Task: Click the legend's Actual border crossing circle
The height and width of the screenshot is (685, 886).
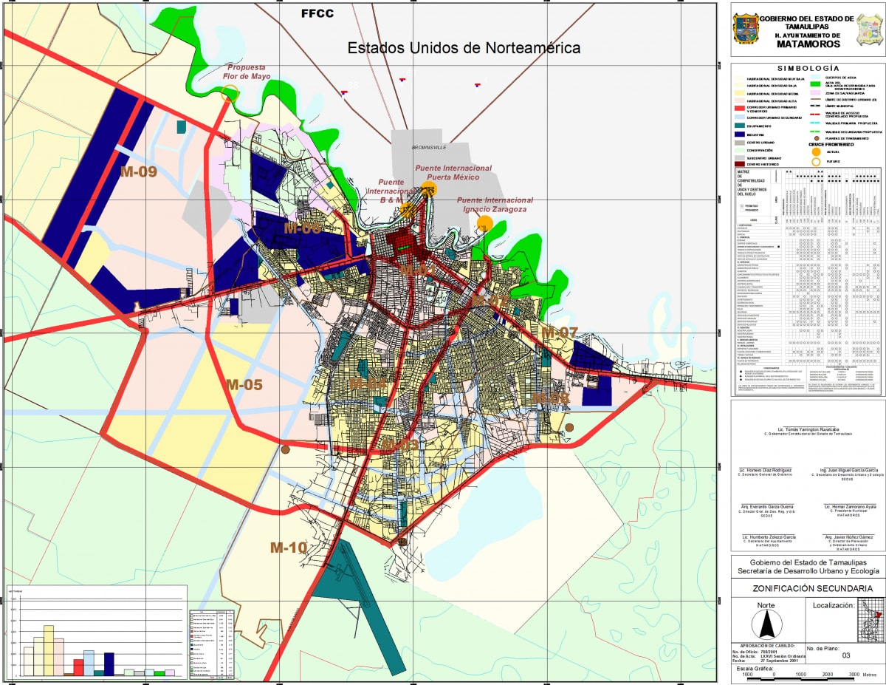Action: tap(816, 152)
